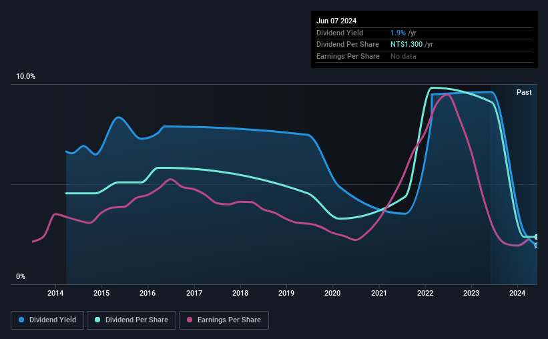
Task: Click the pink Earnings Per Share legend dot
Action: [190, 320]
